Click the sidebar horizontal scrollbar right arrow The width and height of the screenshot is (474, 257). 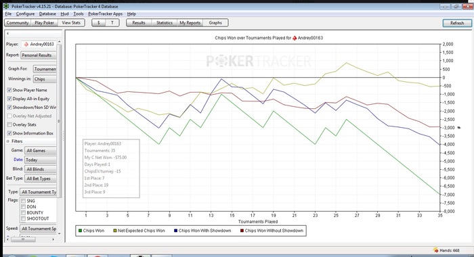[x=53, y=239]
